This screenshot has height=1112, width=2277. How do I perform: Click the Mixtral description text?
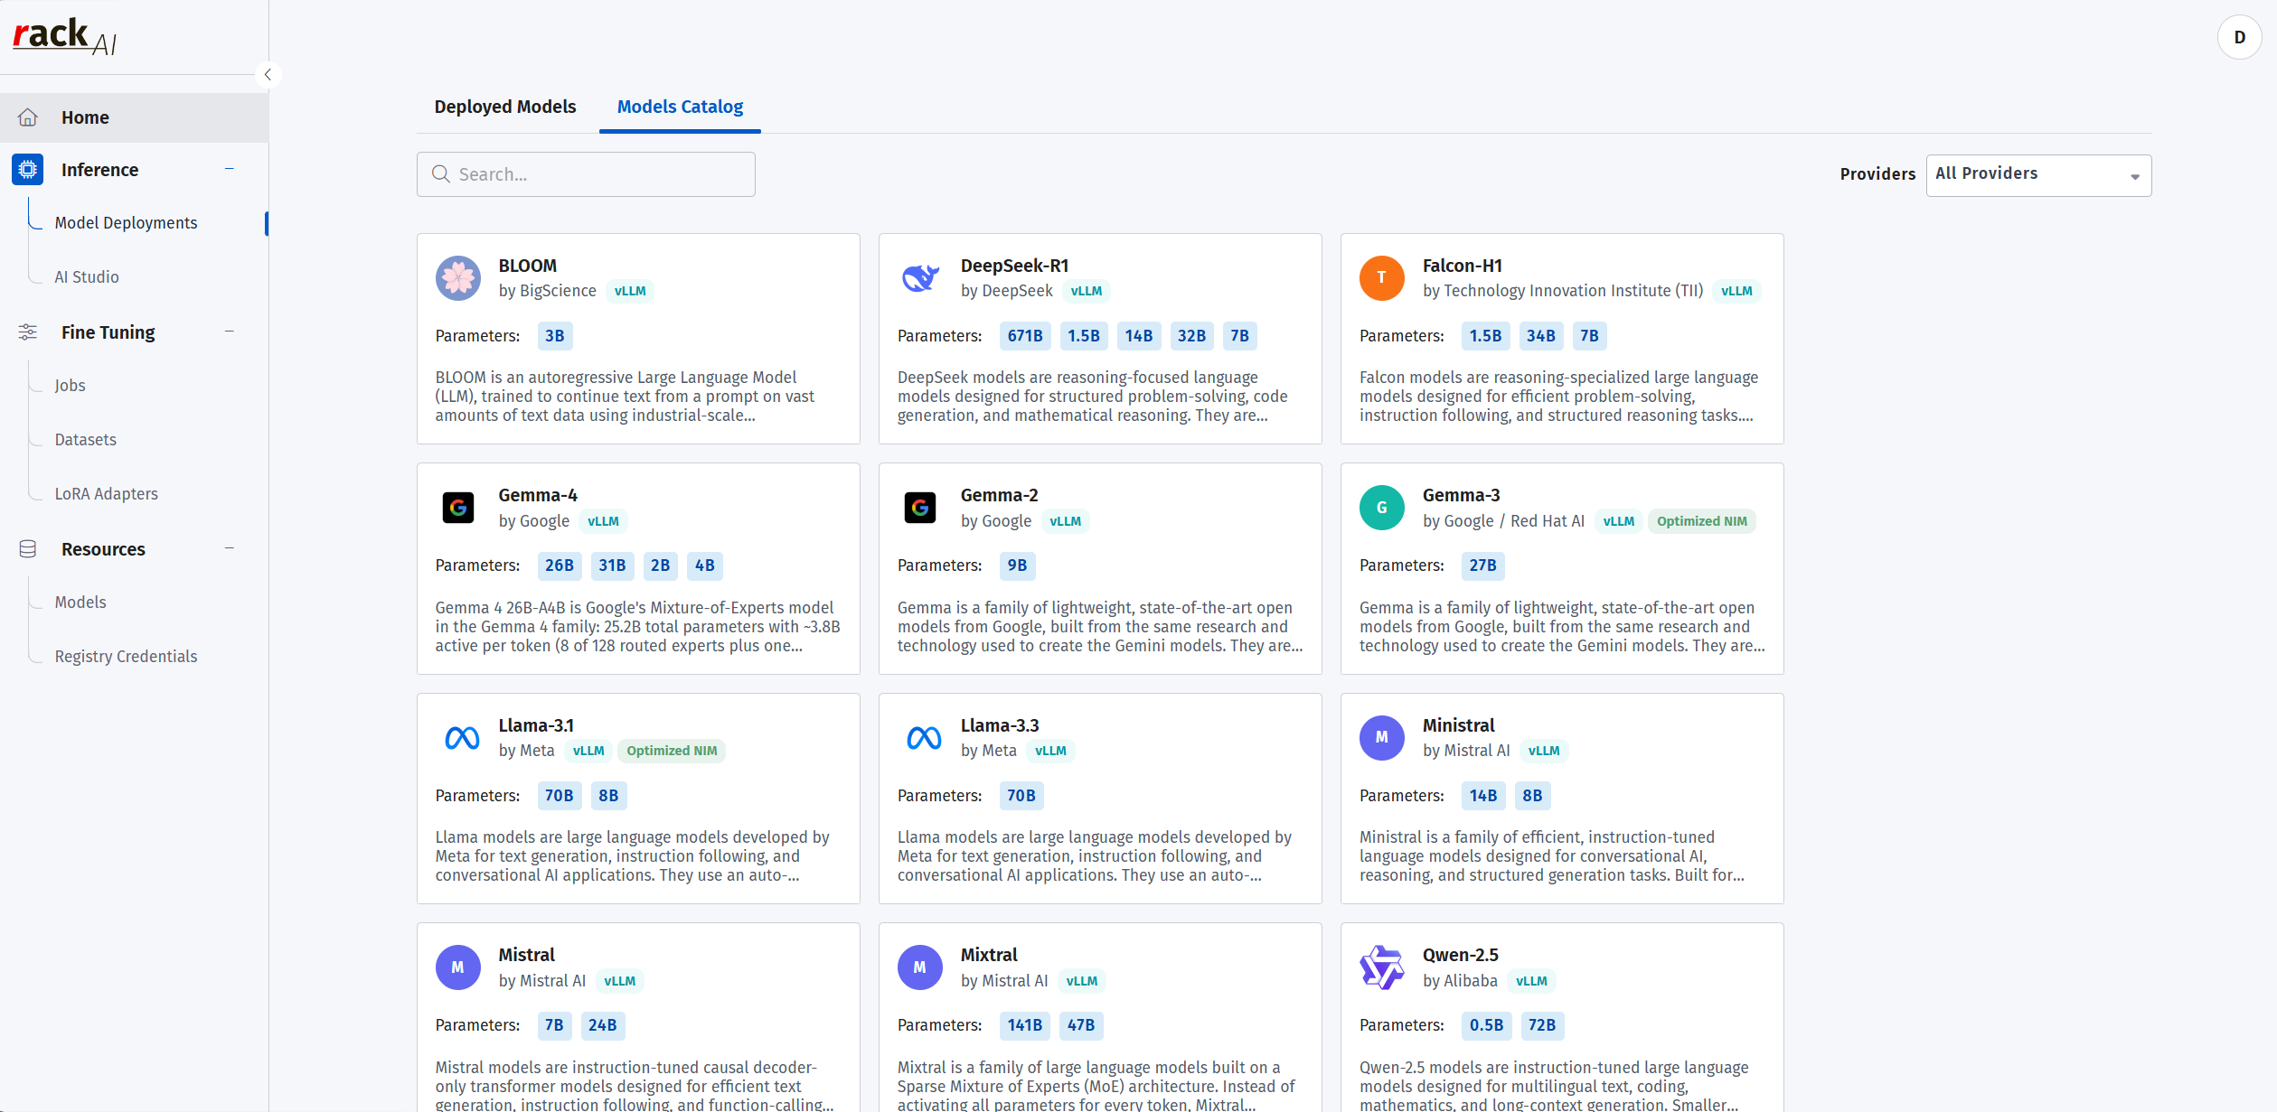[1096, 1086]
